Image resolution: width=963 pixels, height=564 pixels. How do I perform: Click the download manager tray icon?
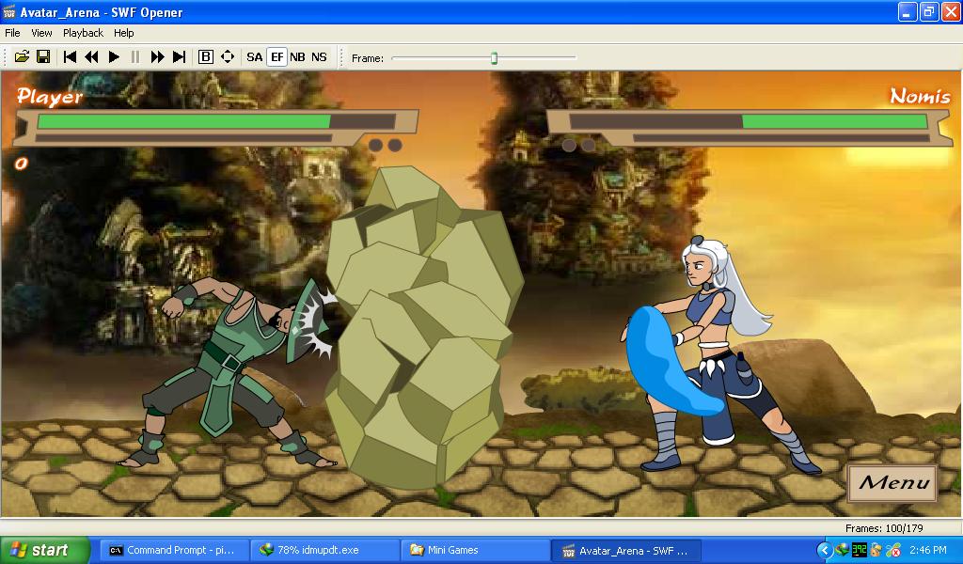(x=842, y=550)
